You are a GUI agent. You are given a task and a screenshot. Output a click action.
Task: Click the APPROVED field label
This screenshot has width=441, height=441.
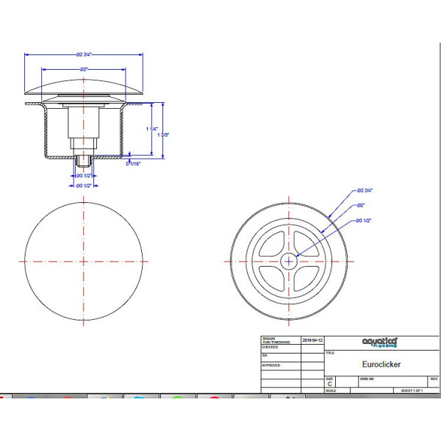point(271,365)
